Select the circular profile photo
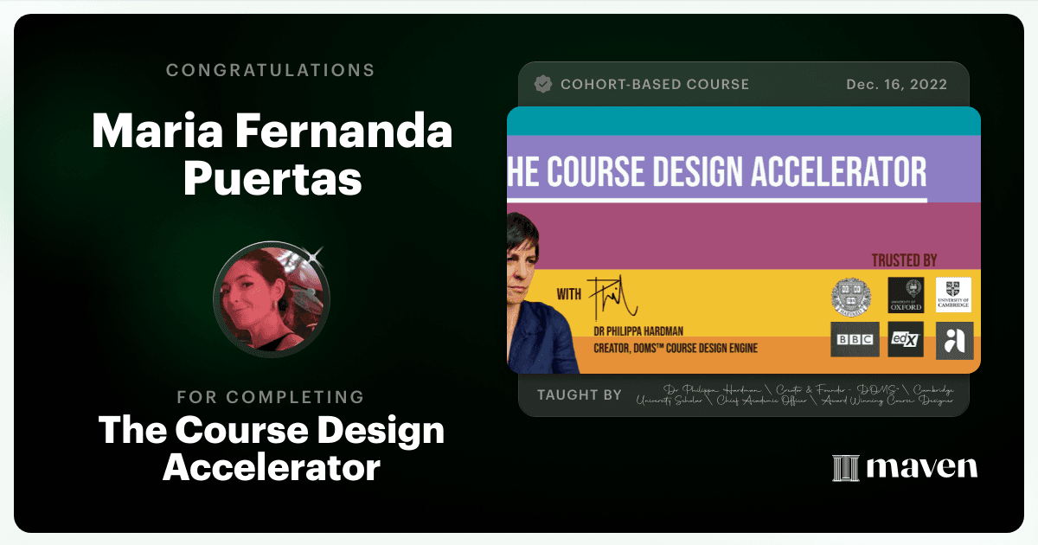1038x545 pixels. (x=272, y=299)
